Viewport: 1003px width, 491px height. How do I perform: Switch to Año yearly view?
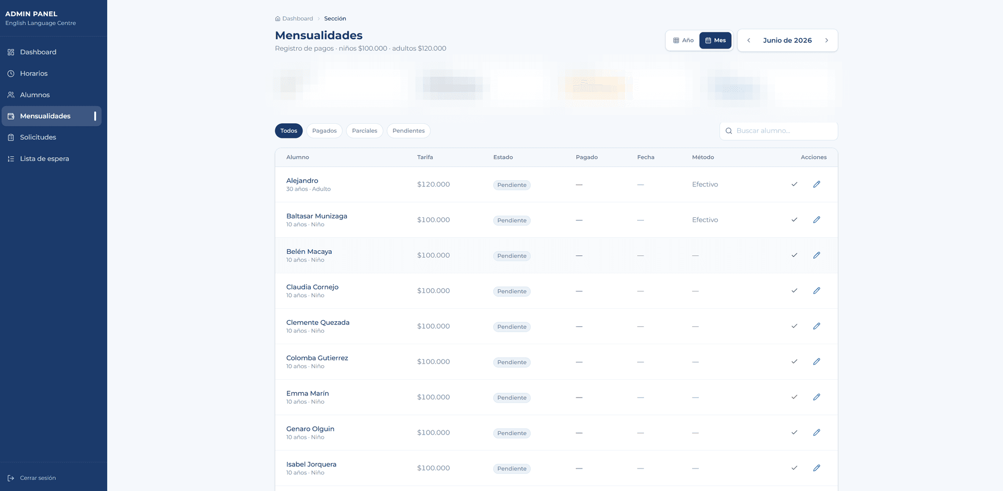tap(683, 40)
